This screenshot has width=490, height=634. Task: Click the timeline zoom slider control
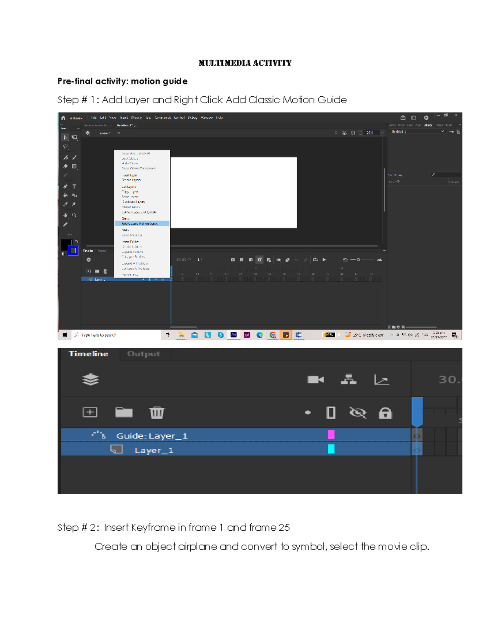click(357, 260)
